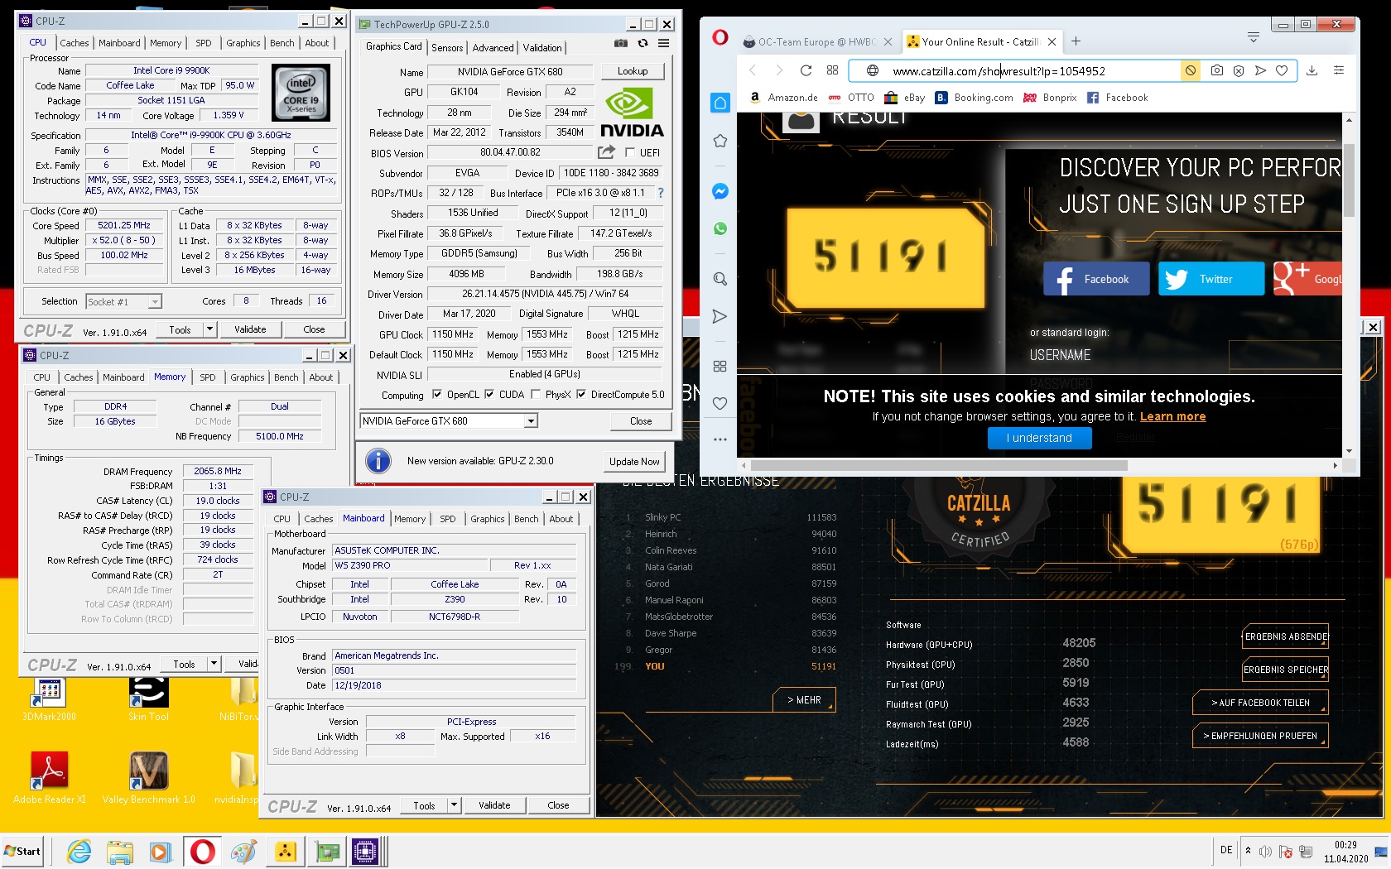
Task: Open SPD tab in Memory CPU-Z window
Action: click(208, 377)
